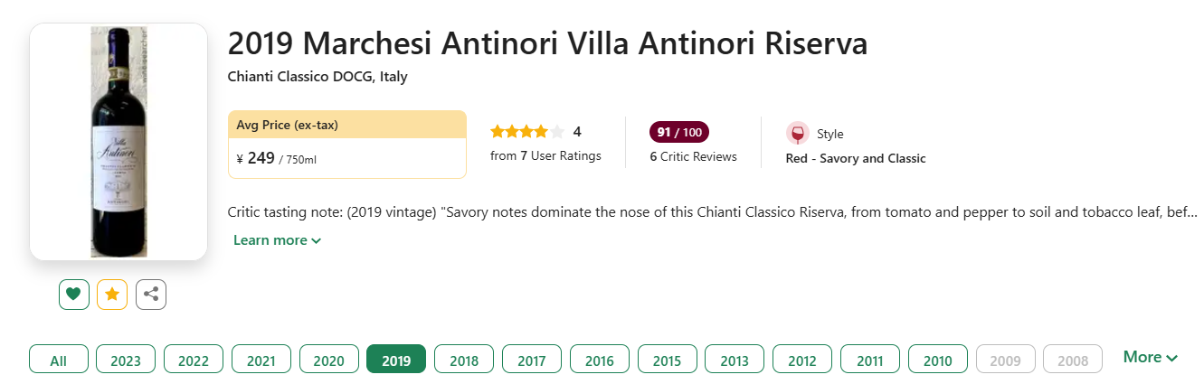The image size is (1204, 384).
Task: Switch to the 2023 vintage
Action: [126, 361]
